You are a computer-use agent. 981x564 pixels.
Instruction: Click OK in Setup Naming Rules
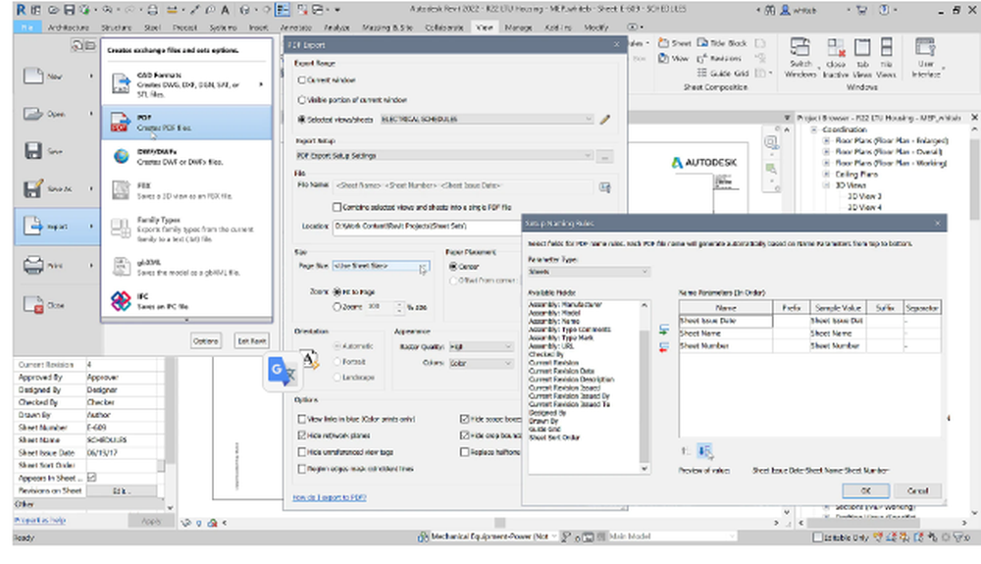pos(866,490)
